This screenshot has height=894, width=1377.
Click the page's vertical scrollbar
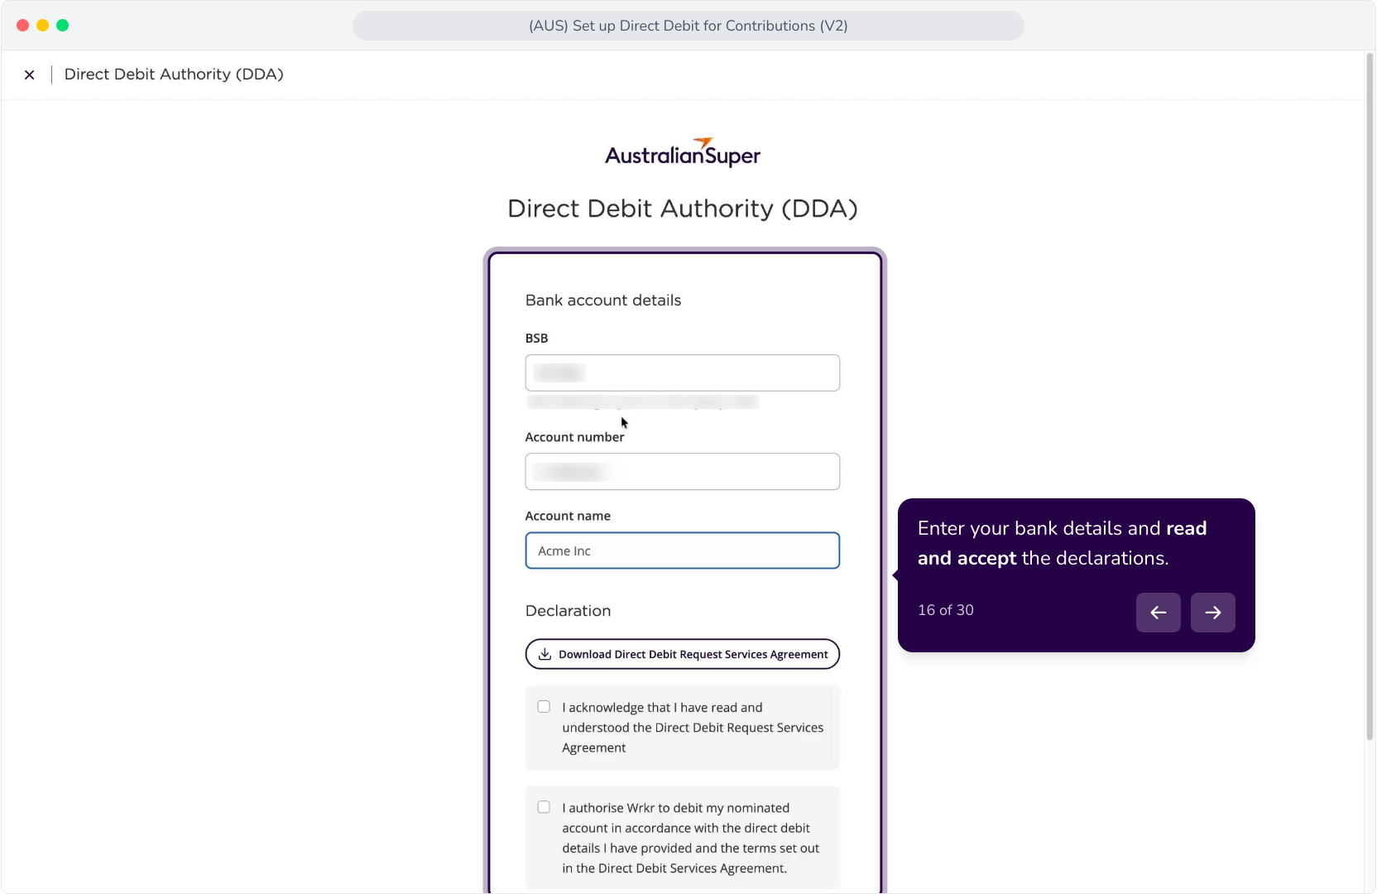(1370, 397)
